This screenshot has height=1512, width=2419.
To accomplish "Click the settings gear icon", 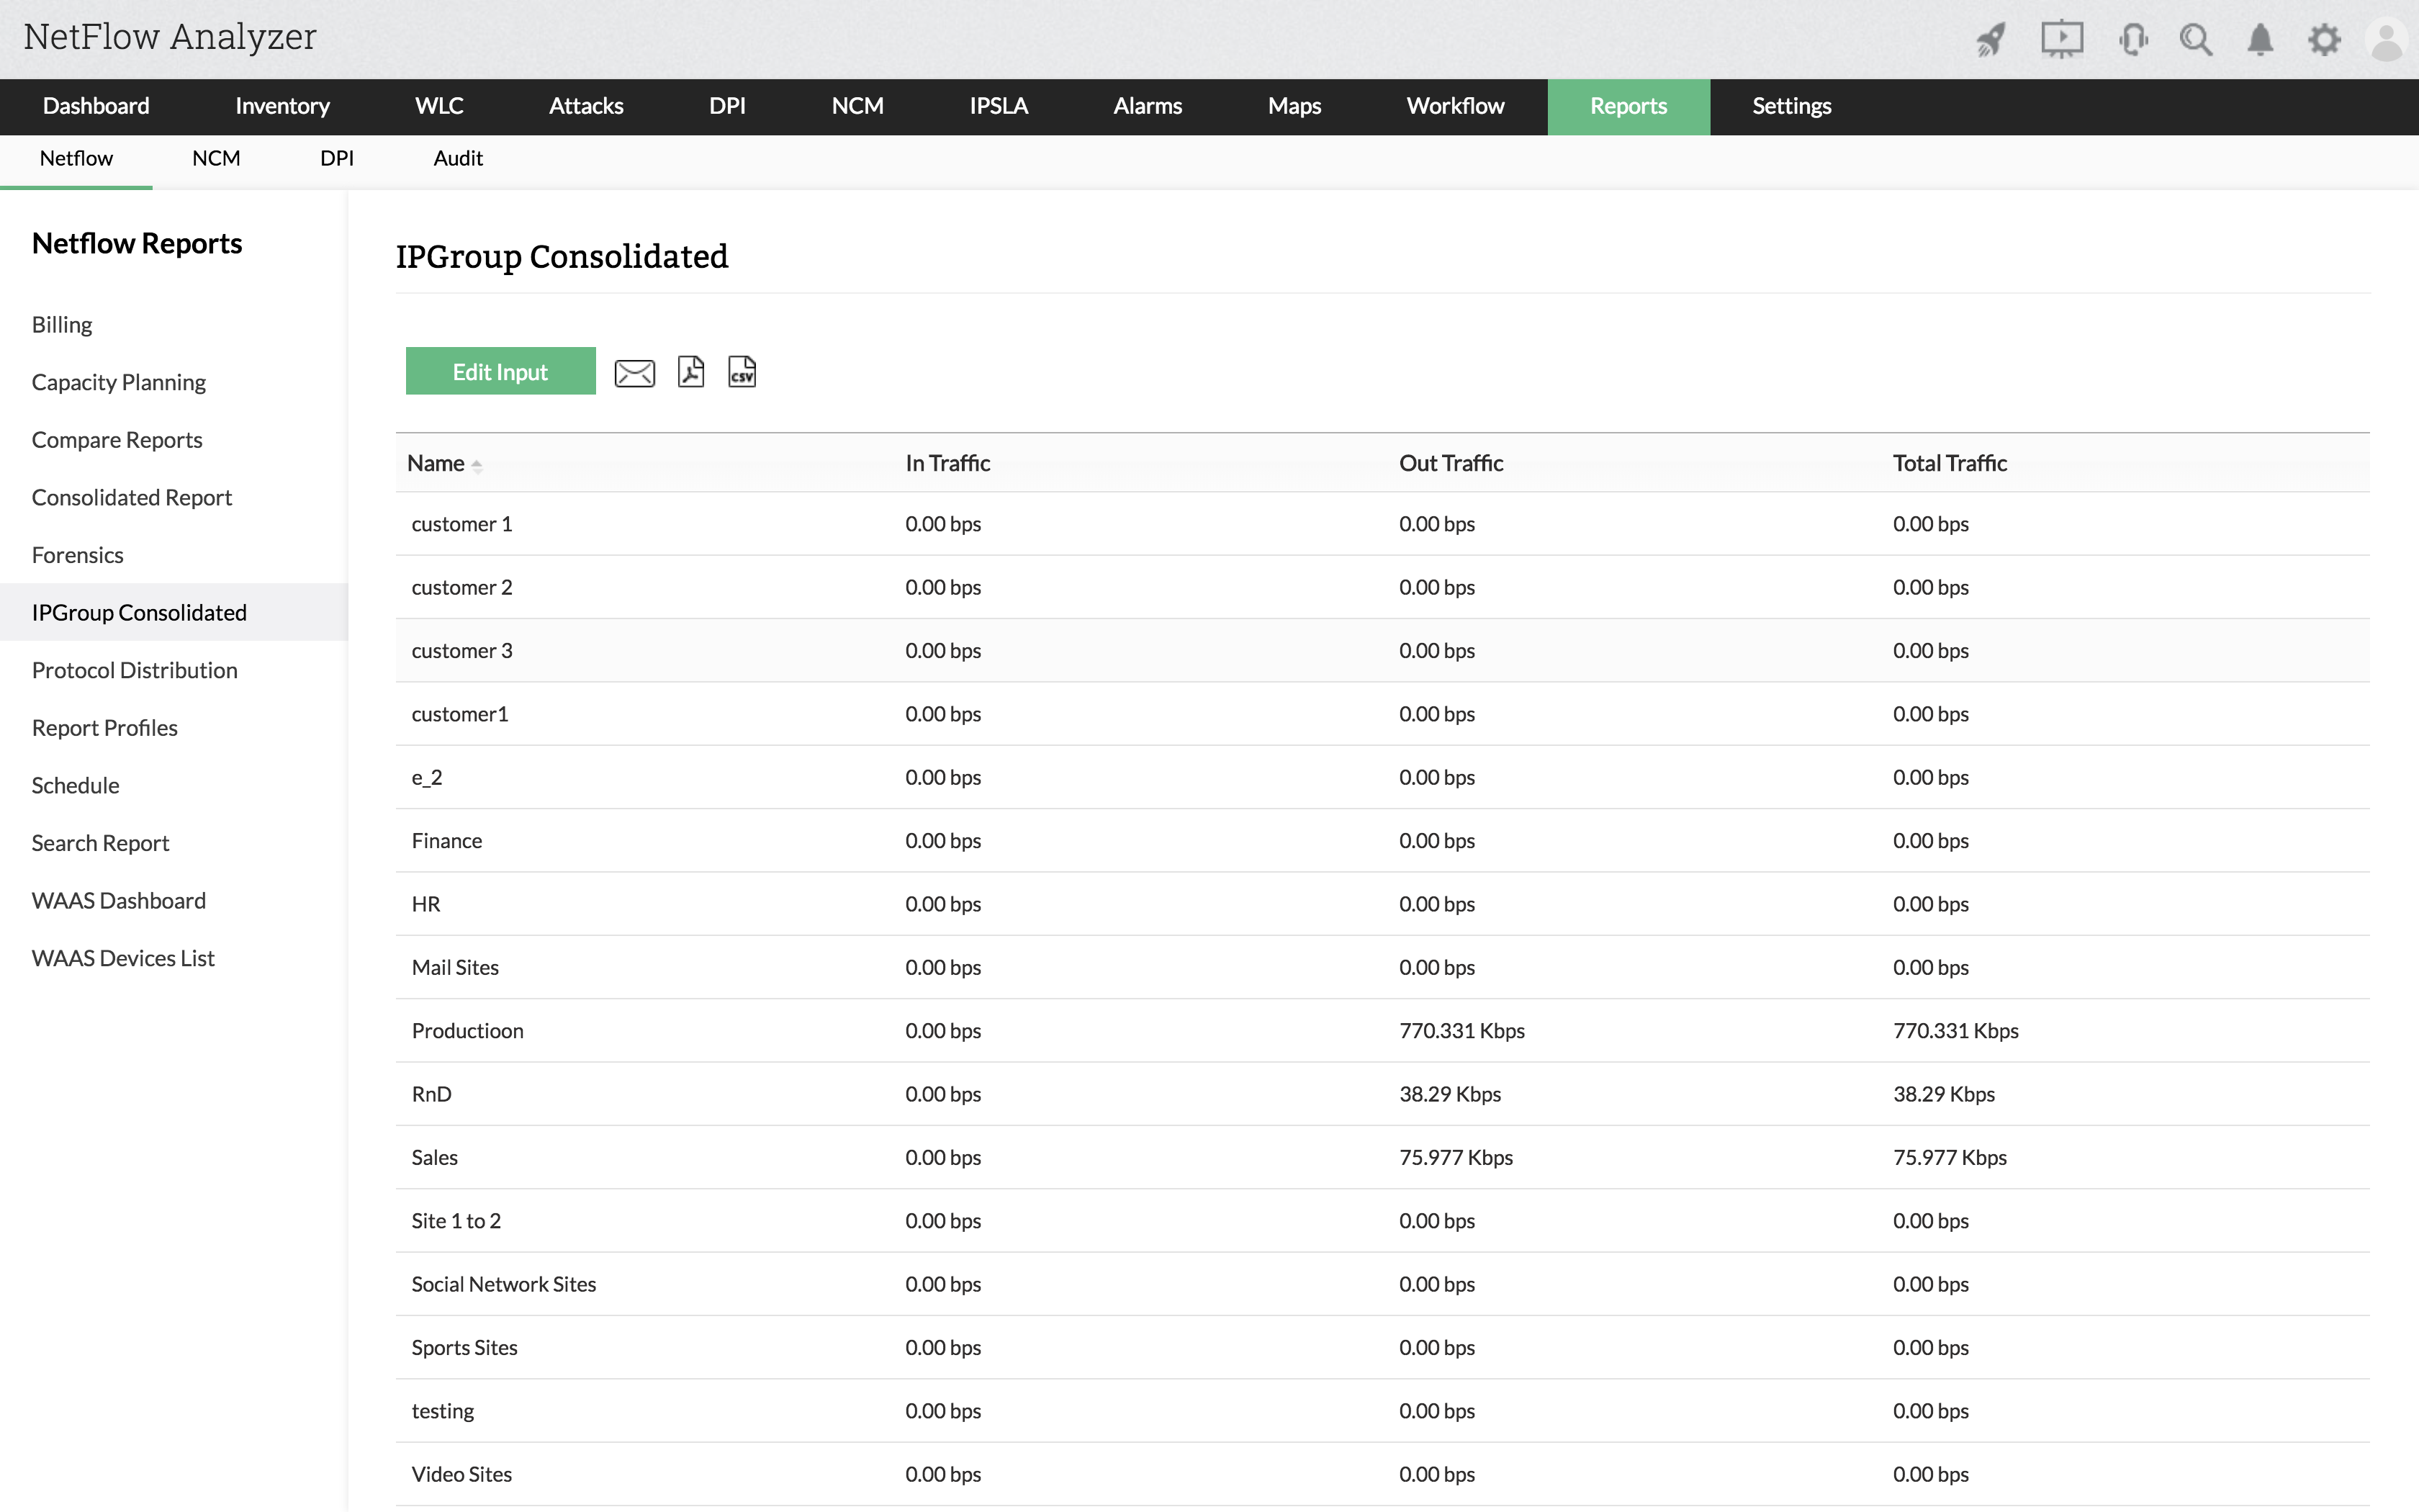I will coord(2324,40).
